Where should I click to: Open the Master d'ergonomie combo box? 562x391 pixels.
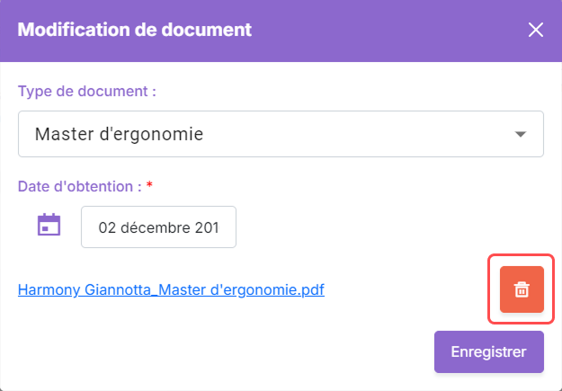tap(281, 134)
